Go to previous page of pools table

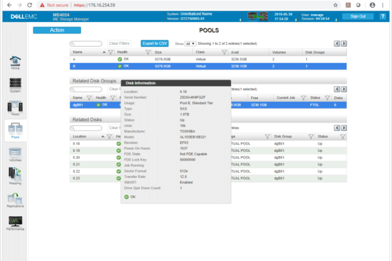tap(337, 43)
